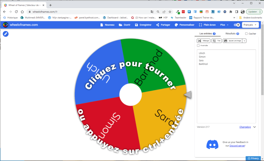264x161 pixels.
Task: Click the color picker eyedropper extension
Action: click(x=178, y=12)
